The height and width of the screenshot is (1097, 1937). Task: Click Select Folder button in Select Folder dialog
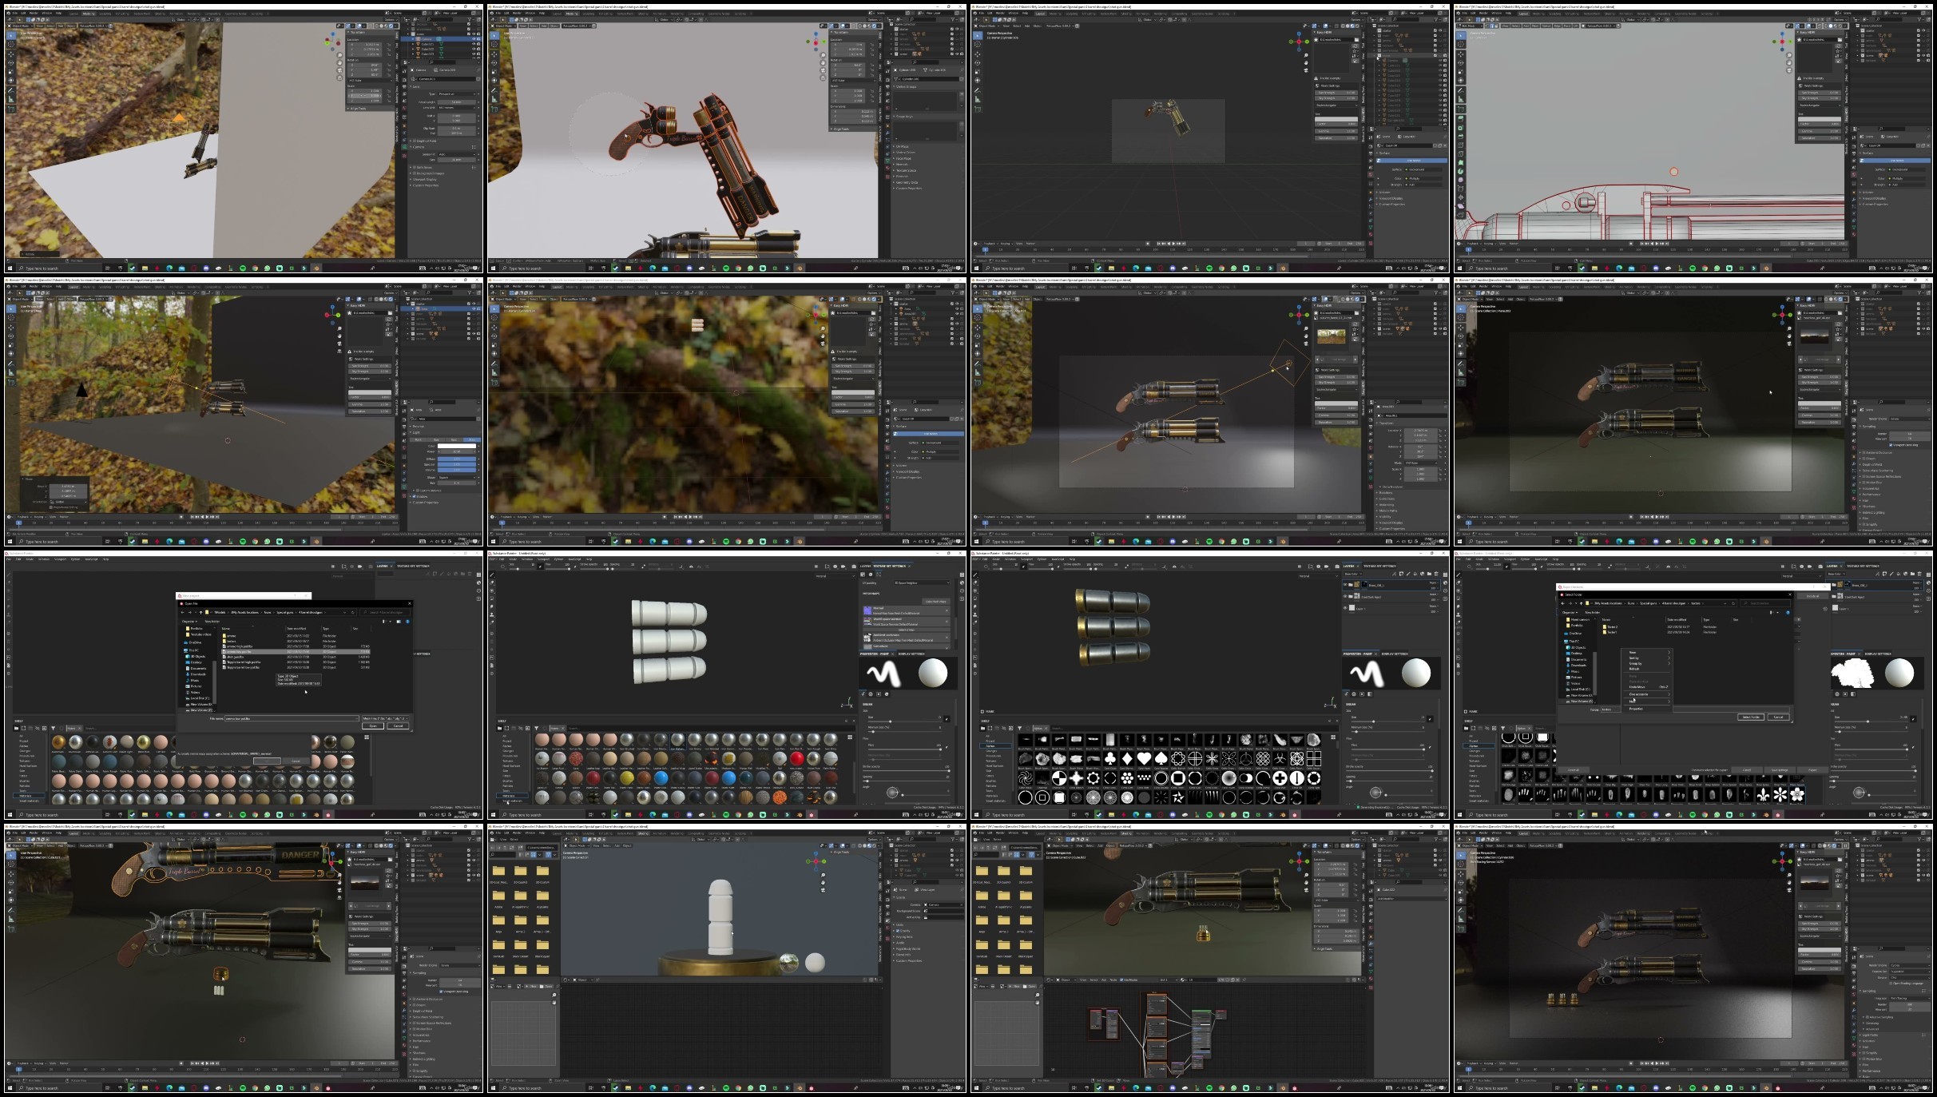click(x=1751, y=717)
